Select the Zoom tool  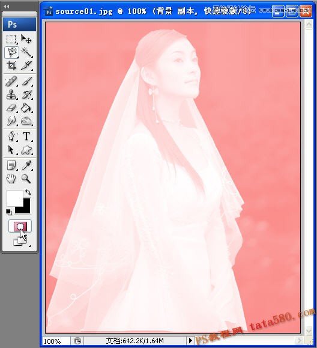click(26, 179)
